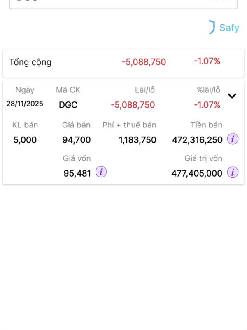Click the info icon beside Tiền bán amount

pyautogui.click(x=233, y=139)
